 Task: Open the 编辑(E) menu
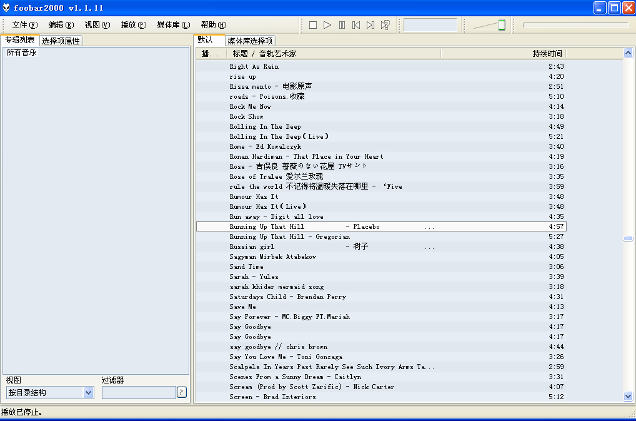coord(61,25)
